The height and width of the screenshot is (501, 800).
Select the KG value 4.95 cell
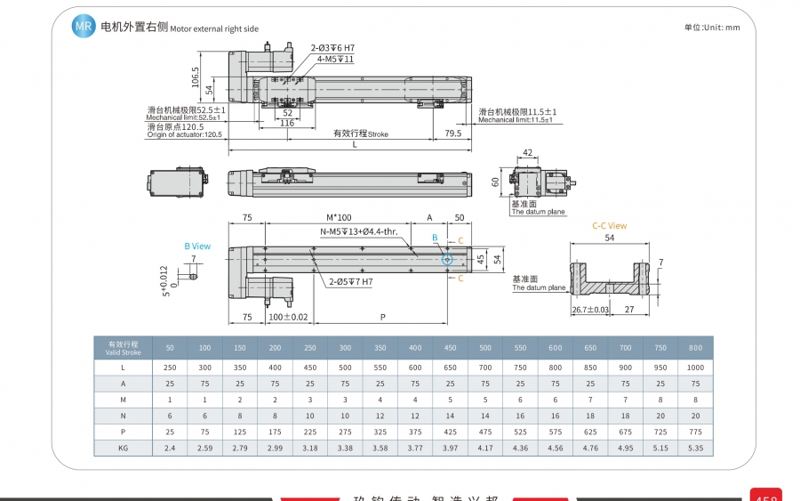[626, 448]
